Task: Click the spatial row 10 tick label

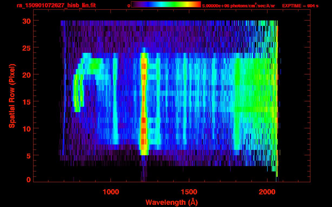Action: pyautogui.click(x=26, y=128)
